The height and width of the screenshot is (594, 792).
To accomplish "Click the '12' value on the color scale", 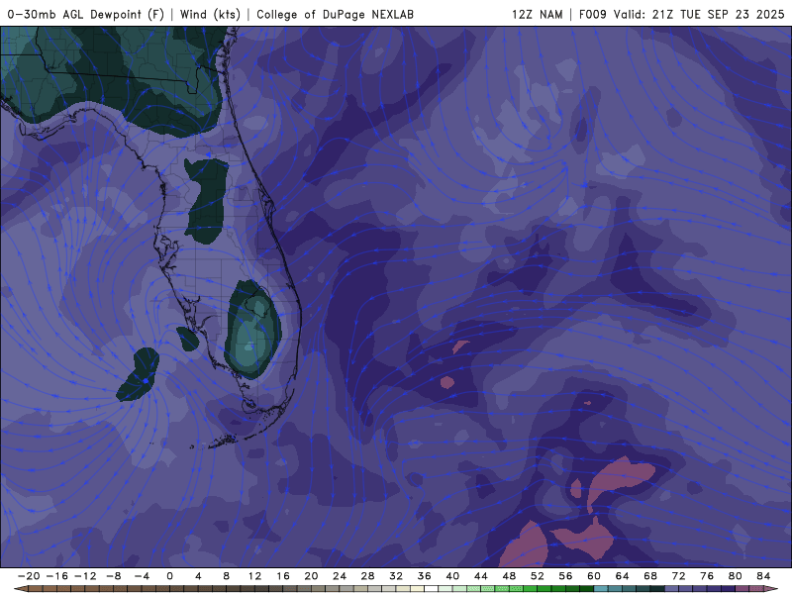I will (x=254, y=576).
